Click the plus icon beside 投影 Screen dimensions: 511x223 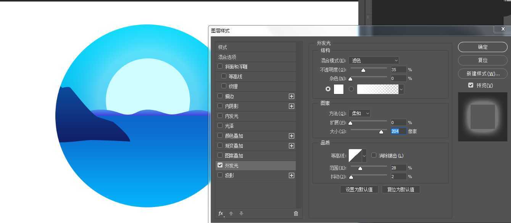[291, 175]
